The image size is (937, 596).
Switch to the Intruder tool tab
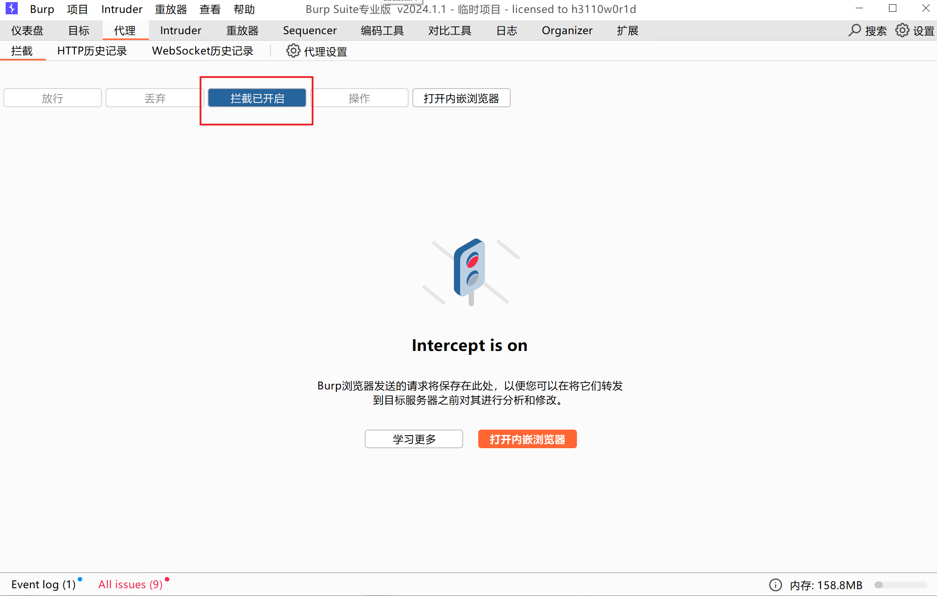pos(181,30)
